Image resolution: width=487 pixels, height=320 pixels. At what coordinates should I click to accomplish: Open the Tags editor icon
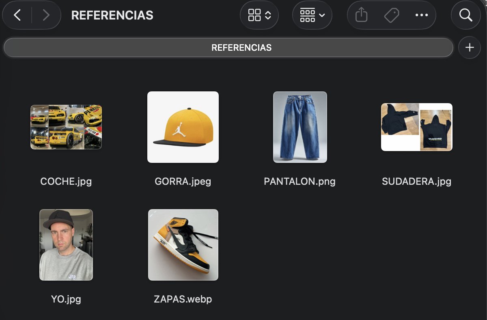pos(391,15)
